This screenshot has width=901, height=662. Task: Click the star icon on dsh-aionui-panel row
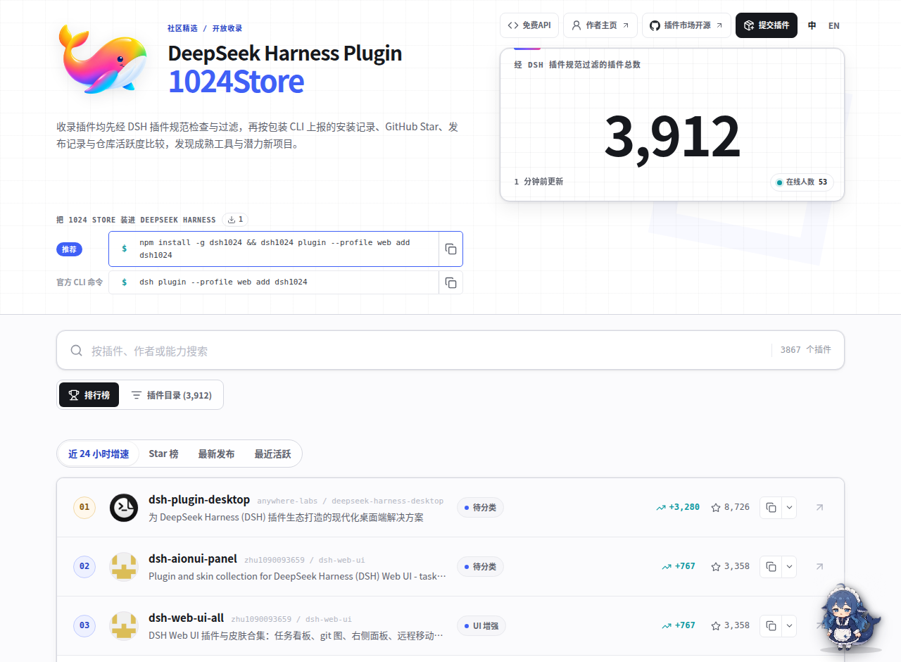pos(716,567)
